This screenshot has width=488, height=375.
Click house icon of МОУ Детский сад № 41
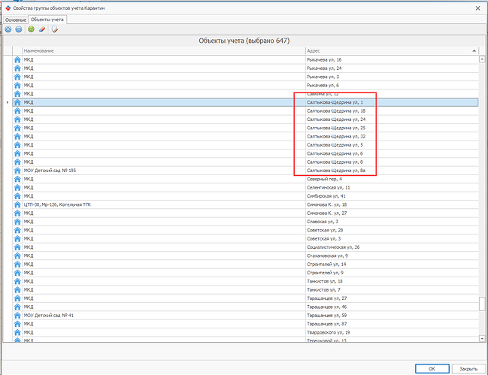click(17, 316)
